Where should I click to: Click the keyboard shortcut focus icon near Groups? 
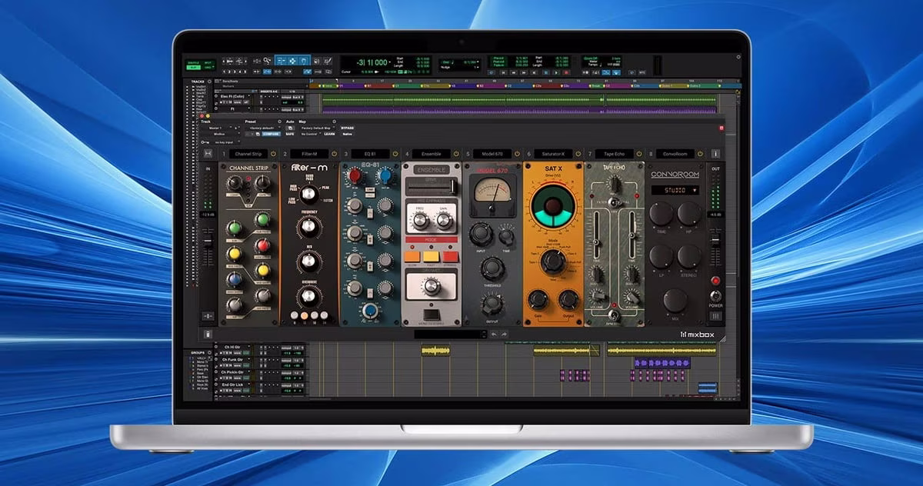tap(209, 352)
